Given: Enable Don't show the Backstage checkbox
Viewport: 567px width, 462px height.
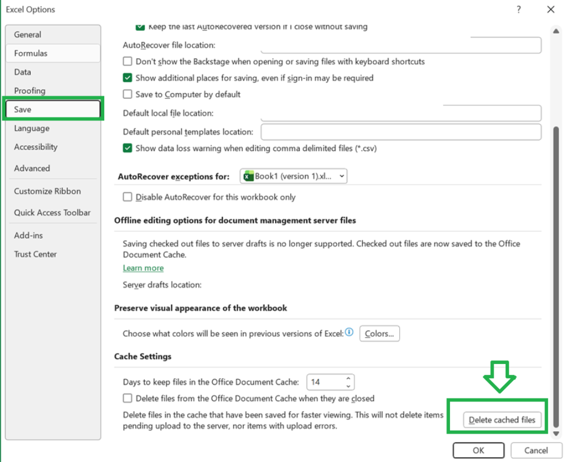Looking at the screenshot, I should [x=127, y=61].
